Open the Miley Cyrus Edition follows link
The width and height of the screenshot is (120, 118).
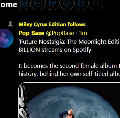click(52, 24)
